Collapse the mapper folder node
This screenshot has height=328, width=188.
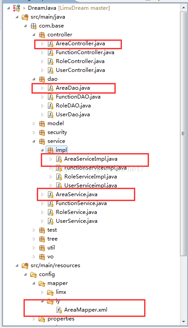pos(34,284)
